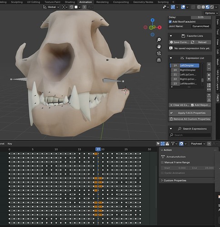Collapse the Action panel

click(162, 150)
